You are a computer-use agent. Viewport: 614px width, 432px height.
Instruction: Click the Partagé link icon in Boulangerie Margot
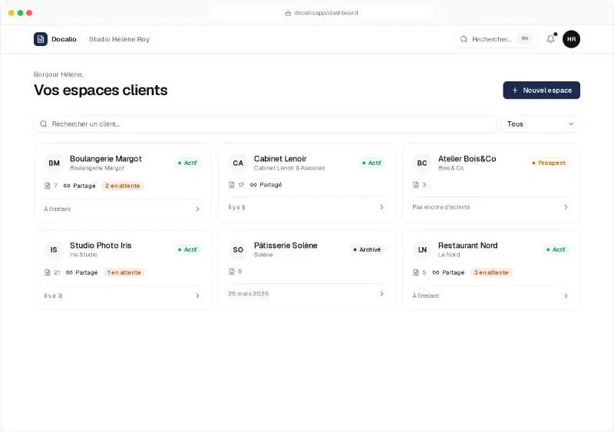click(x=67, y=186)
